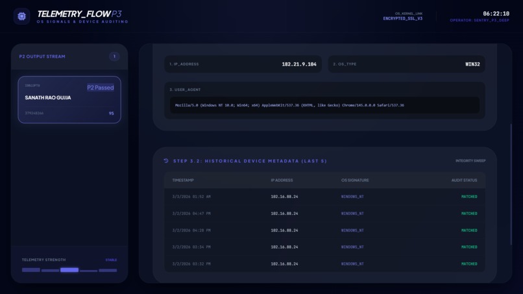Click the timestamp 3/3/2026 01:52 AM
The width and height of the screenshot is (523, 294).
tap(191, 197)
